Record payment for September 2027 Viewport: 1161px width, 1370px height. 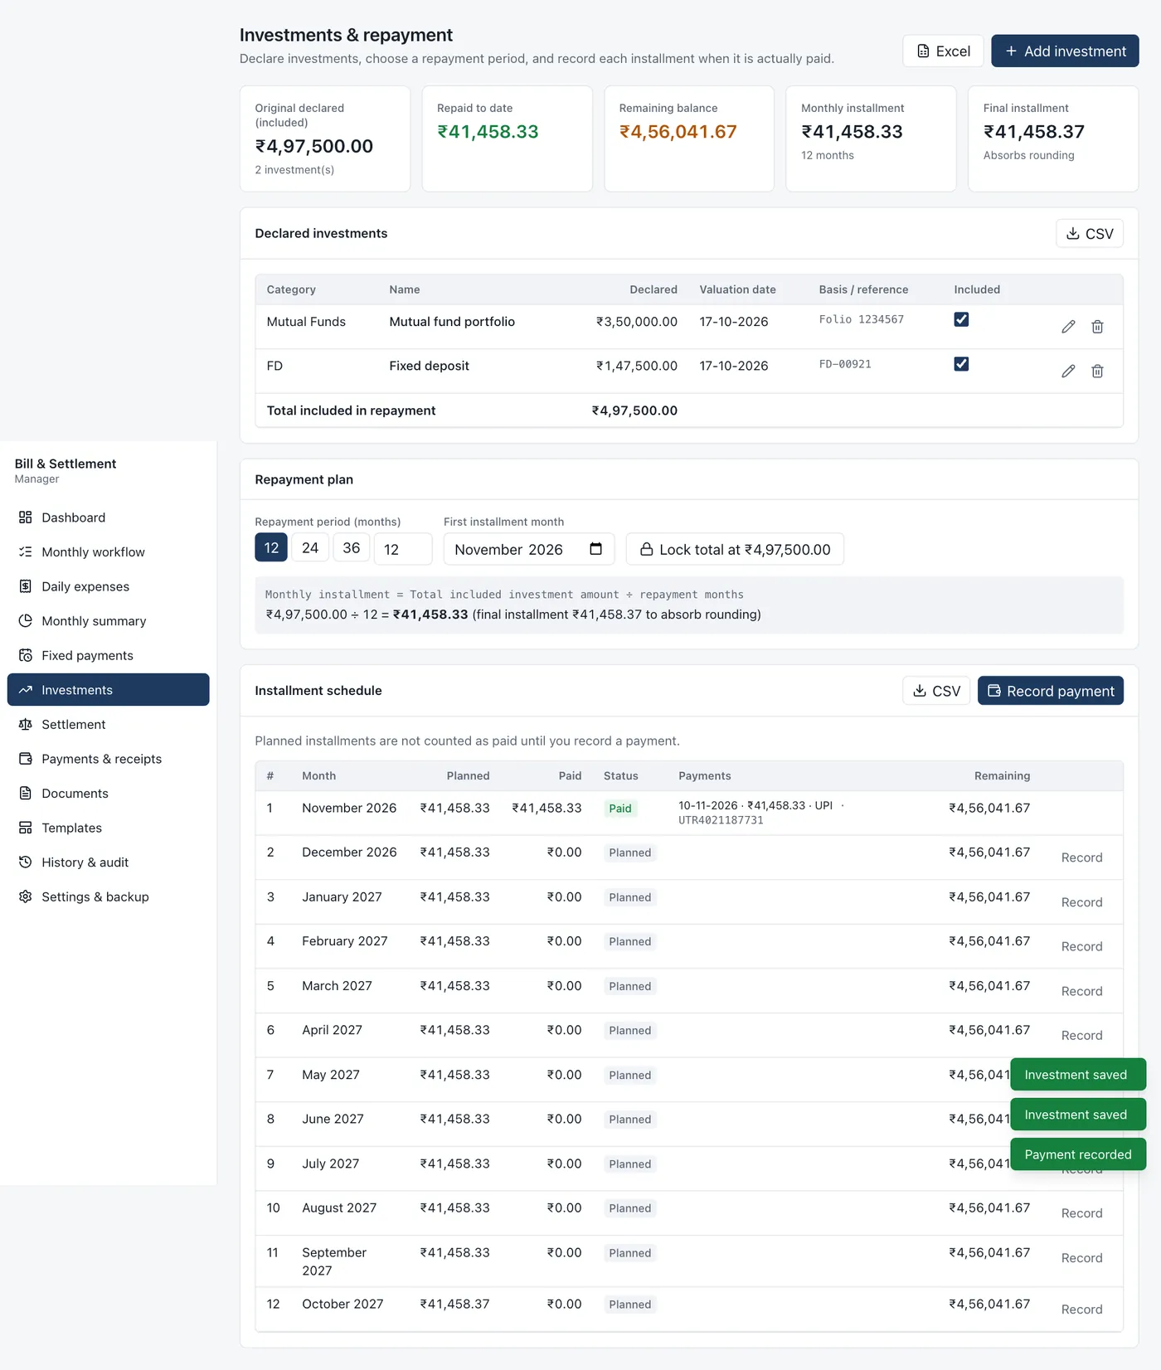point(1081,1258)
